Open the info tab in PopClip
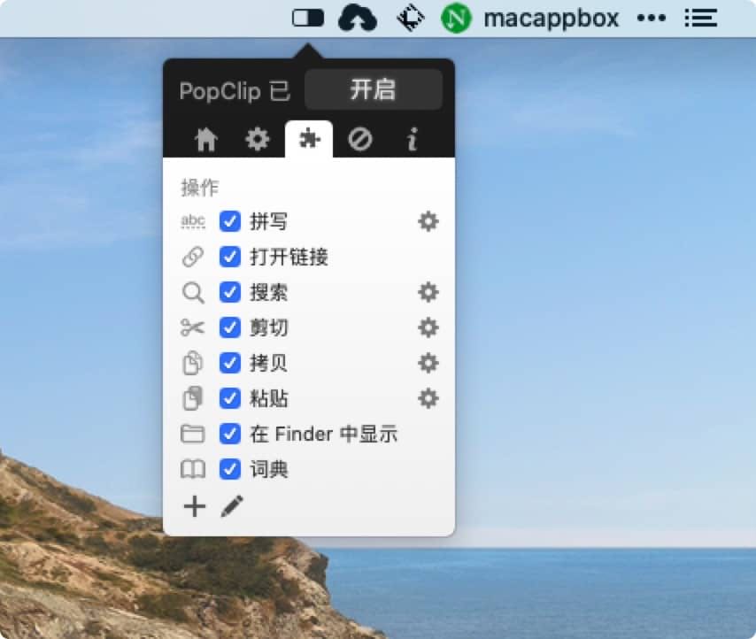Image resolution: width=756 pixels, height=639 pixels. click(411, 140)
